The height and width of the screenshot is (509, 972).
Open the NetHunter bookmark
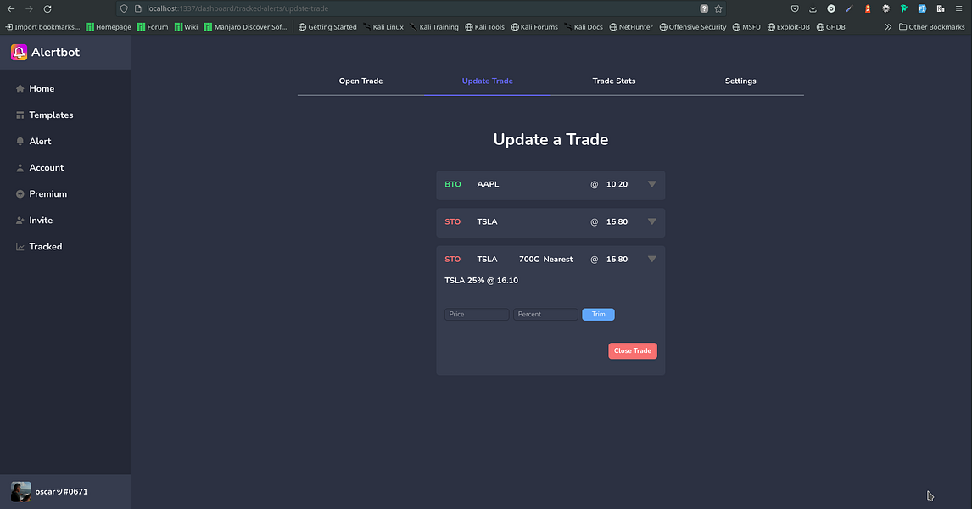(630, 26)
